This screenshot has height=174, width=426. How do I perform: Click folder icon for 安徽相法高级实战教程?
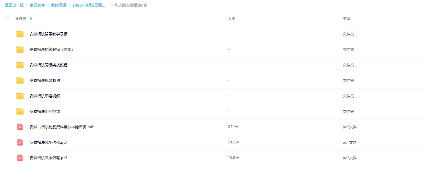click(20, 65)
